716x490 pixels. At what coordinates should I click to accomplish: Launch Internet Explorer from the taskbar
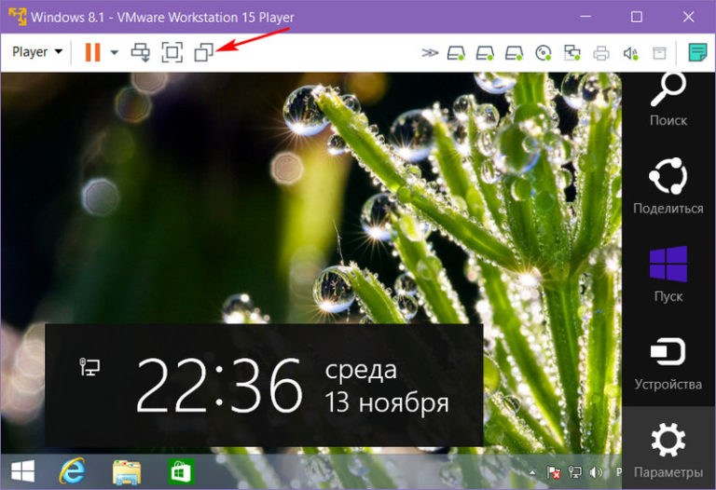point(72,470)
